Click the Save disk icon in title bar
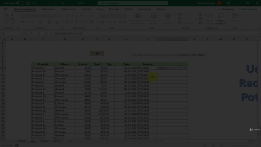This screenshot has width=261, height=147. click(x=28, y=3)
